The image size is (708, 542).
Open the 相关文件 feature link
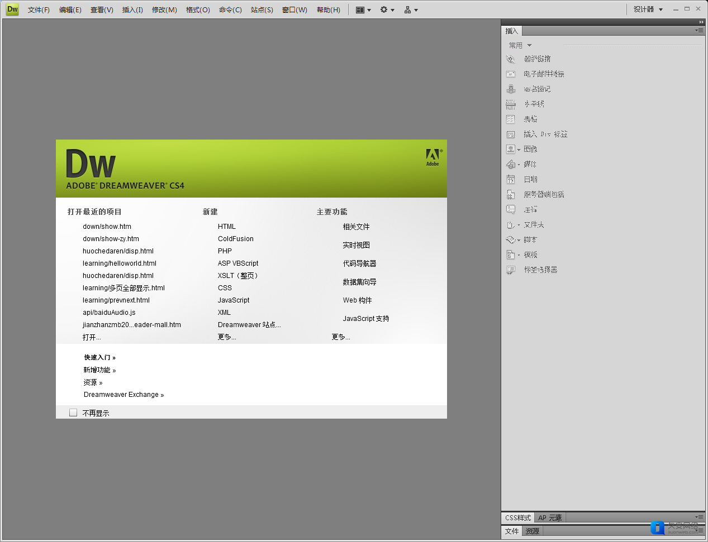coord(357,227)
